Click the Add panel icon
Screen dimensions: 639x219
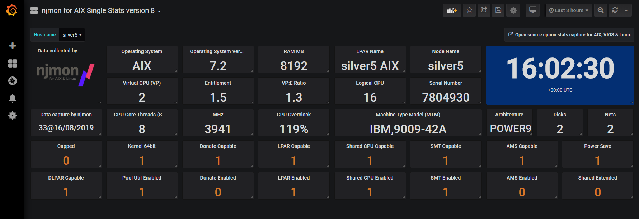coord(452,10)
